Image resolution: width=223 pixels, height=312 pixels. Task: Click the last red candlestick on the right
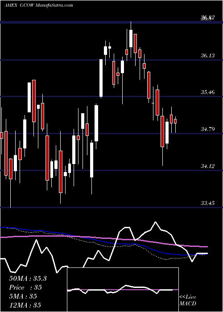pyautogui.click(x=175, y=121)
